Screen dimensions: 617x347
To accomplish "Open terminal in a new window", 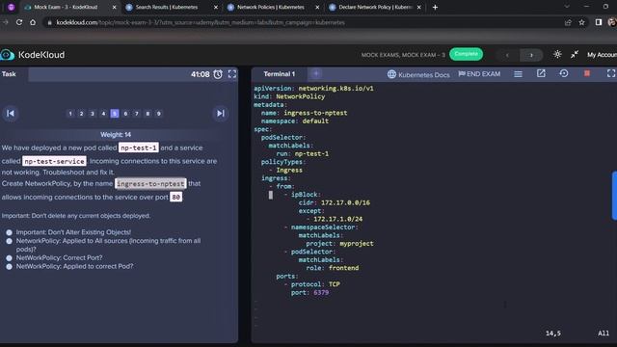I will tap(541, 73).
